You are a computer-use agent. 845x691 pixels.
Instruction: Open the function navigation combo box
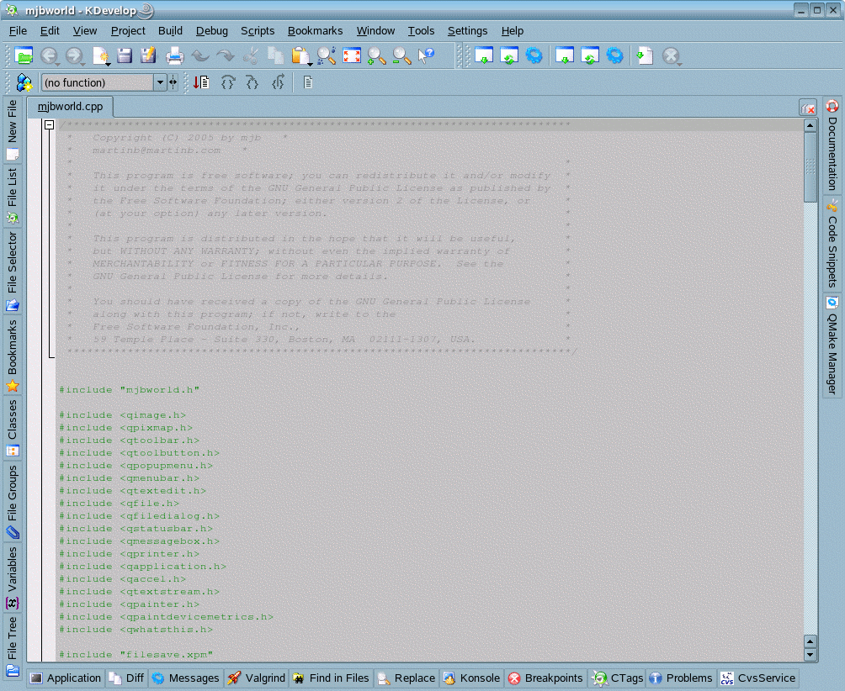160,82
